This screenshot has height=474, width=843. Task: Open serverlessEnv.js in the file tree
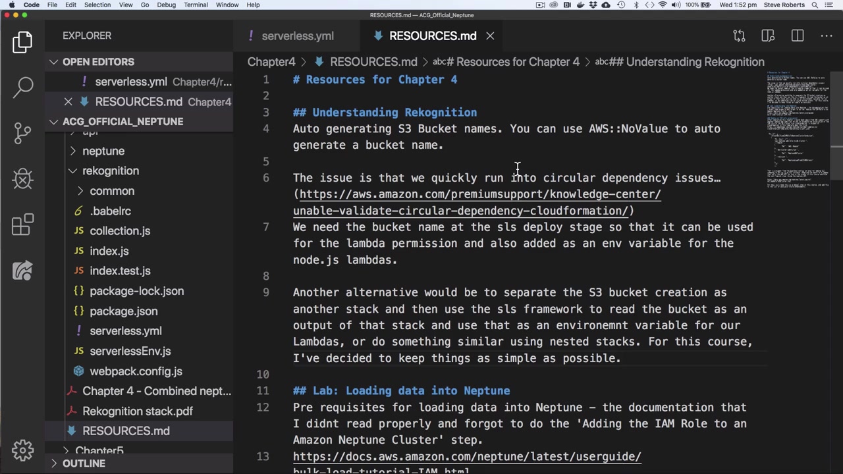(x=130, y=352)
